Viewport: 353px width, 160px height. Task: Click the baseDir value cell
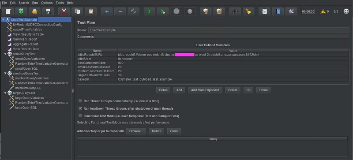pos(233,79)
